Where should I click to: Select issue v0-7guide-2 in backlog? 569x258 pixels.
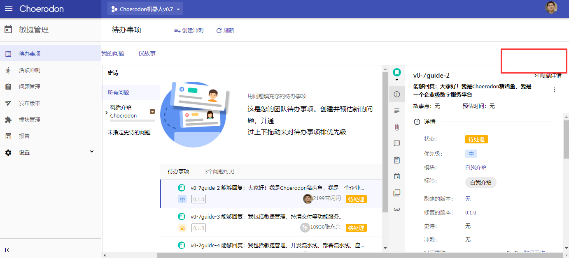coord(271,193)
